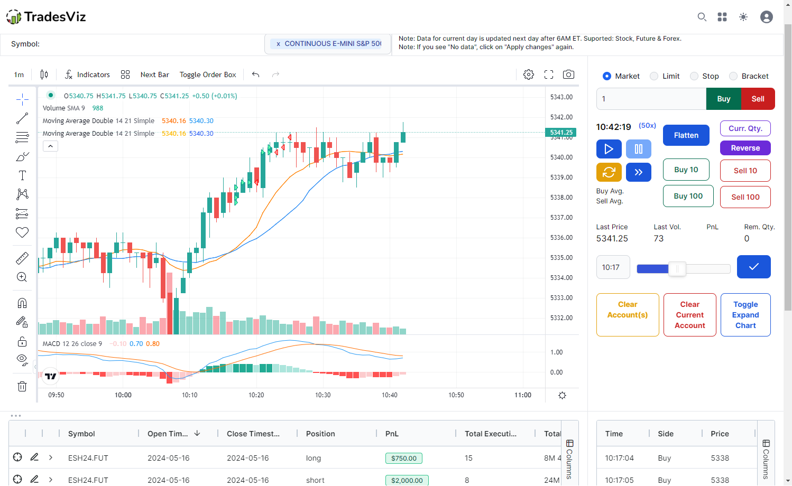Open the executions table Columns panel

(766, 460)
